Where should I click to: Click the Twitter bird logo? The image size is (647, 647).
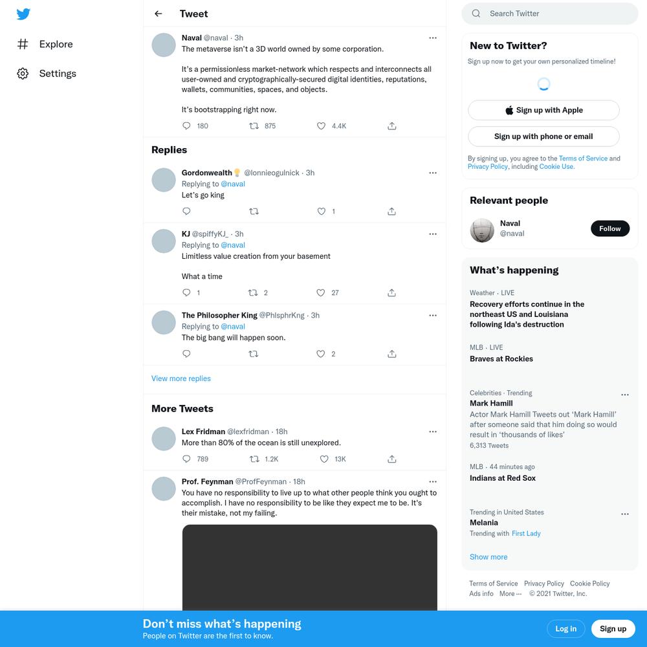(23, 14)
